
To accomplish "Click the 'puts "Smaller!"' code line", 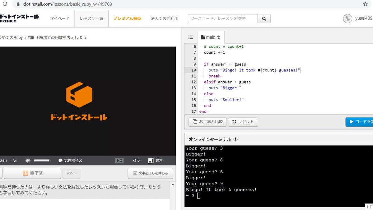I will pyautogui.click(x=226, y=100).
